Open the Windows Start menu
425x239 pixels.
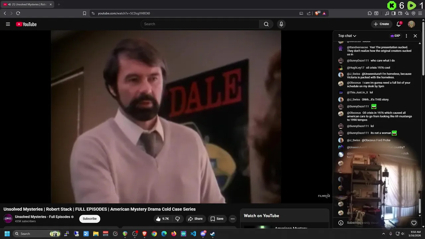(x=7, y=234)
